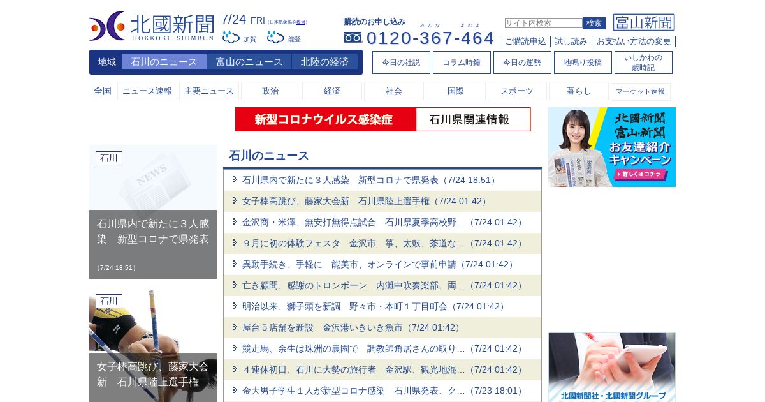Open the お支払い方法の変更 link
This screenshot has width=765, height=402.
click(634, 41)
